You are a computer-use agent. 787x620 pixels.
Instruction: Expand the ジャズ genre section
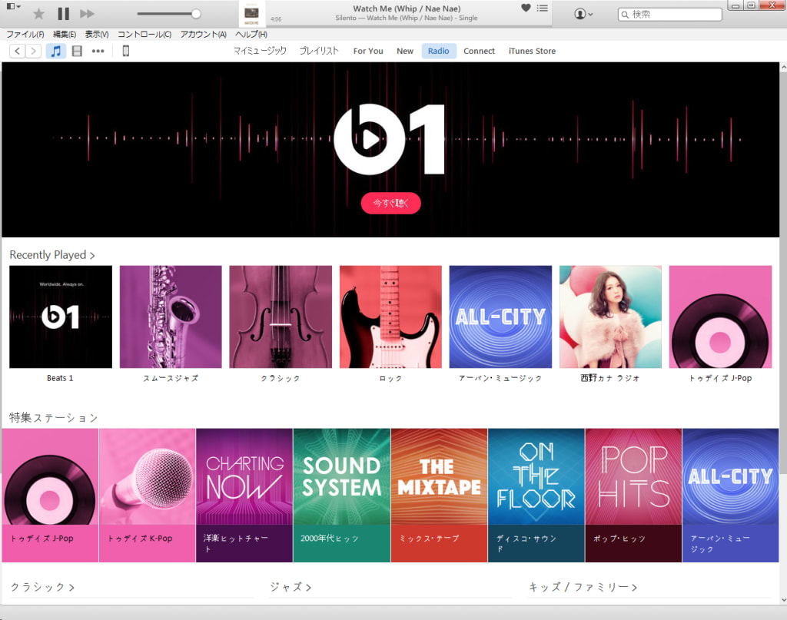pyautogui.click(x=291, y=587)
